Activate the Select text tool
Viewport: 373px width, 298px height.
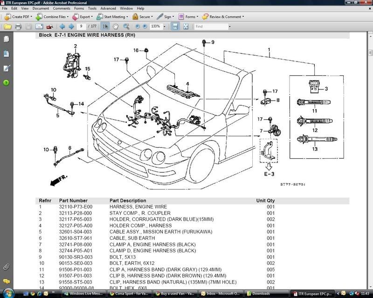click(x=105, y=27)
